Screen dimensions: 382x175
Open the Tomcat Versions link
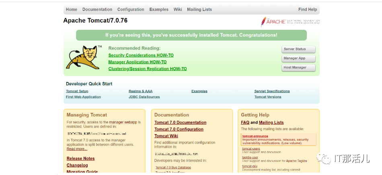(268, 97)
